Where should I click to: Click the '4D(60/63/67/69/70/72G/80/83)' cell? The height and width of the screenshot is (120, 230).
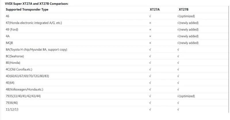[27, 76]
